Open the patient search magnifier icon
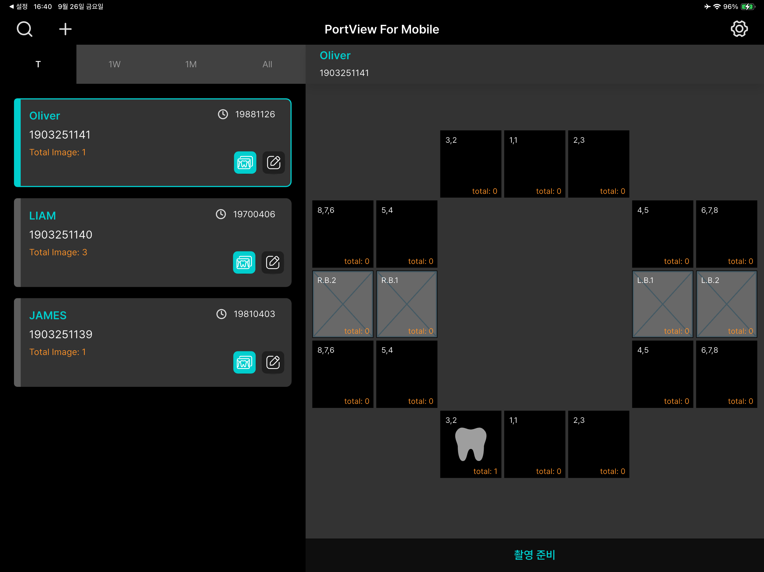This screenshot has height=572, width=764. [x=25, y=29]
